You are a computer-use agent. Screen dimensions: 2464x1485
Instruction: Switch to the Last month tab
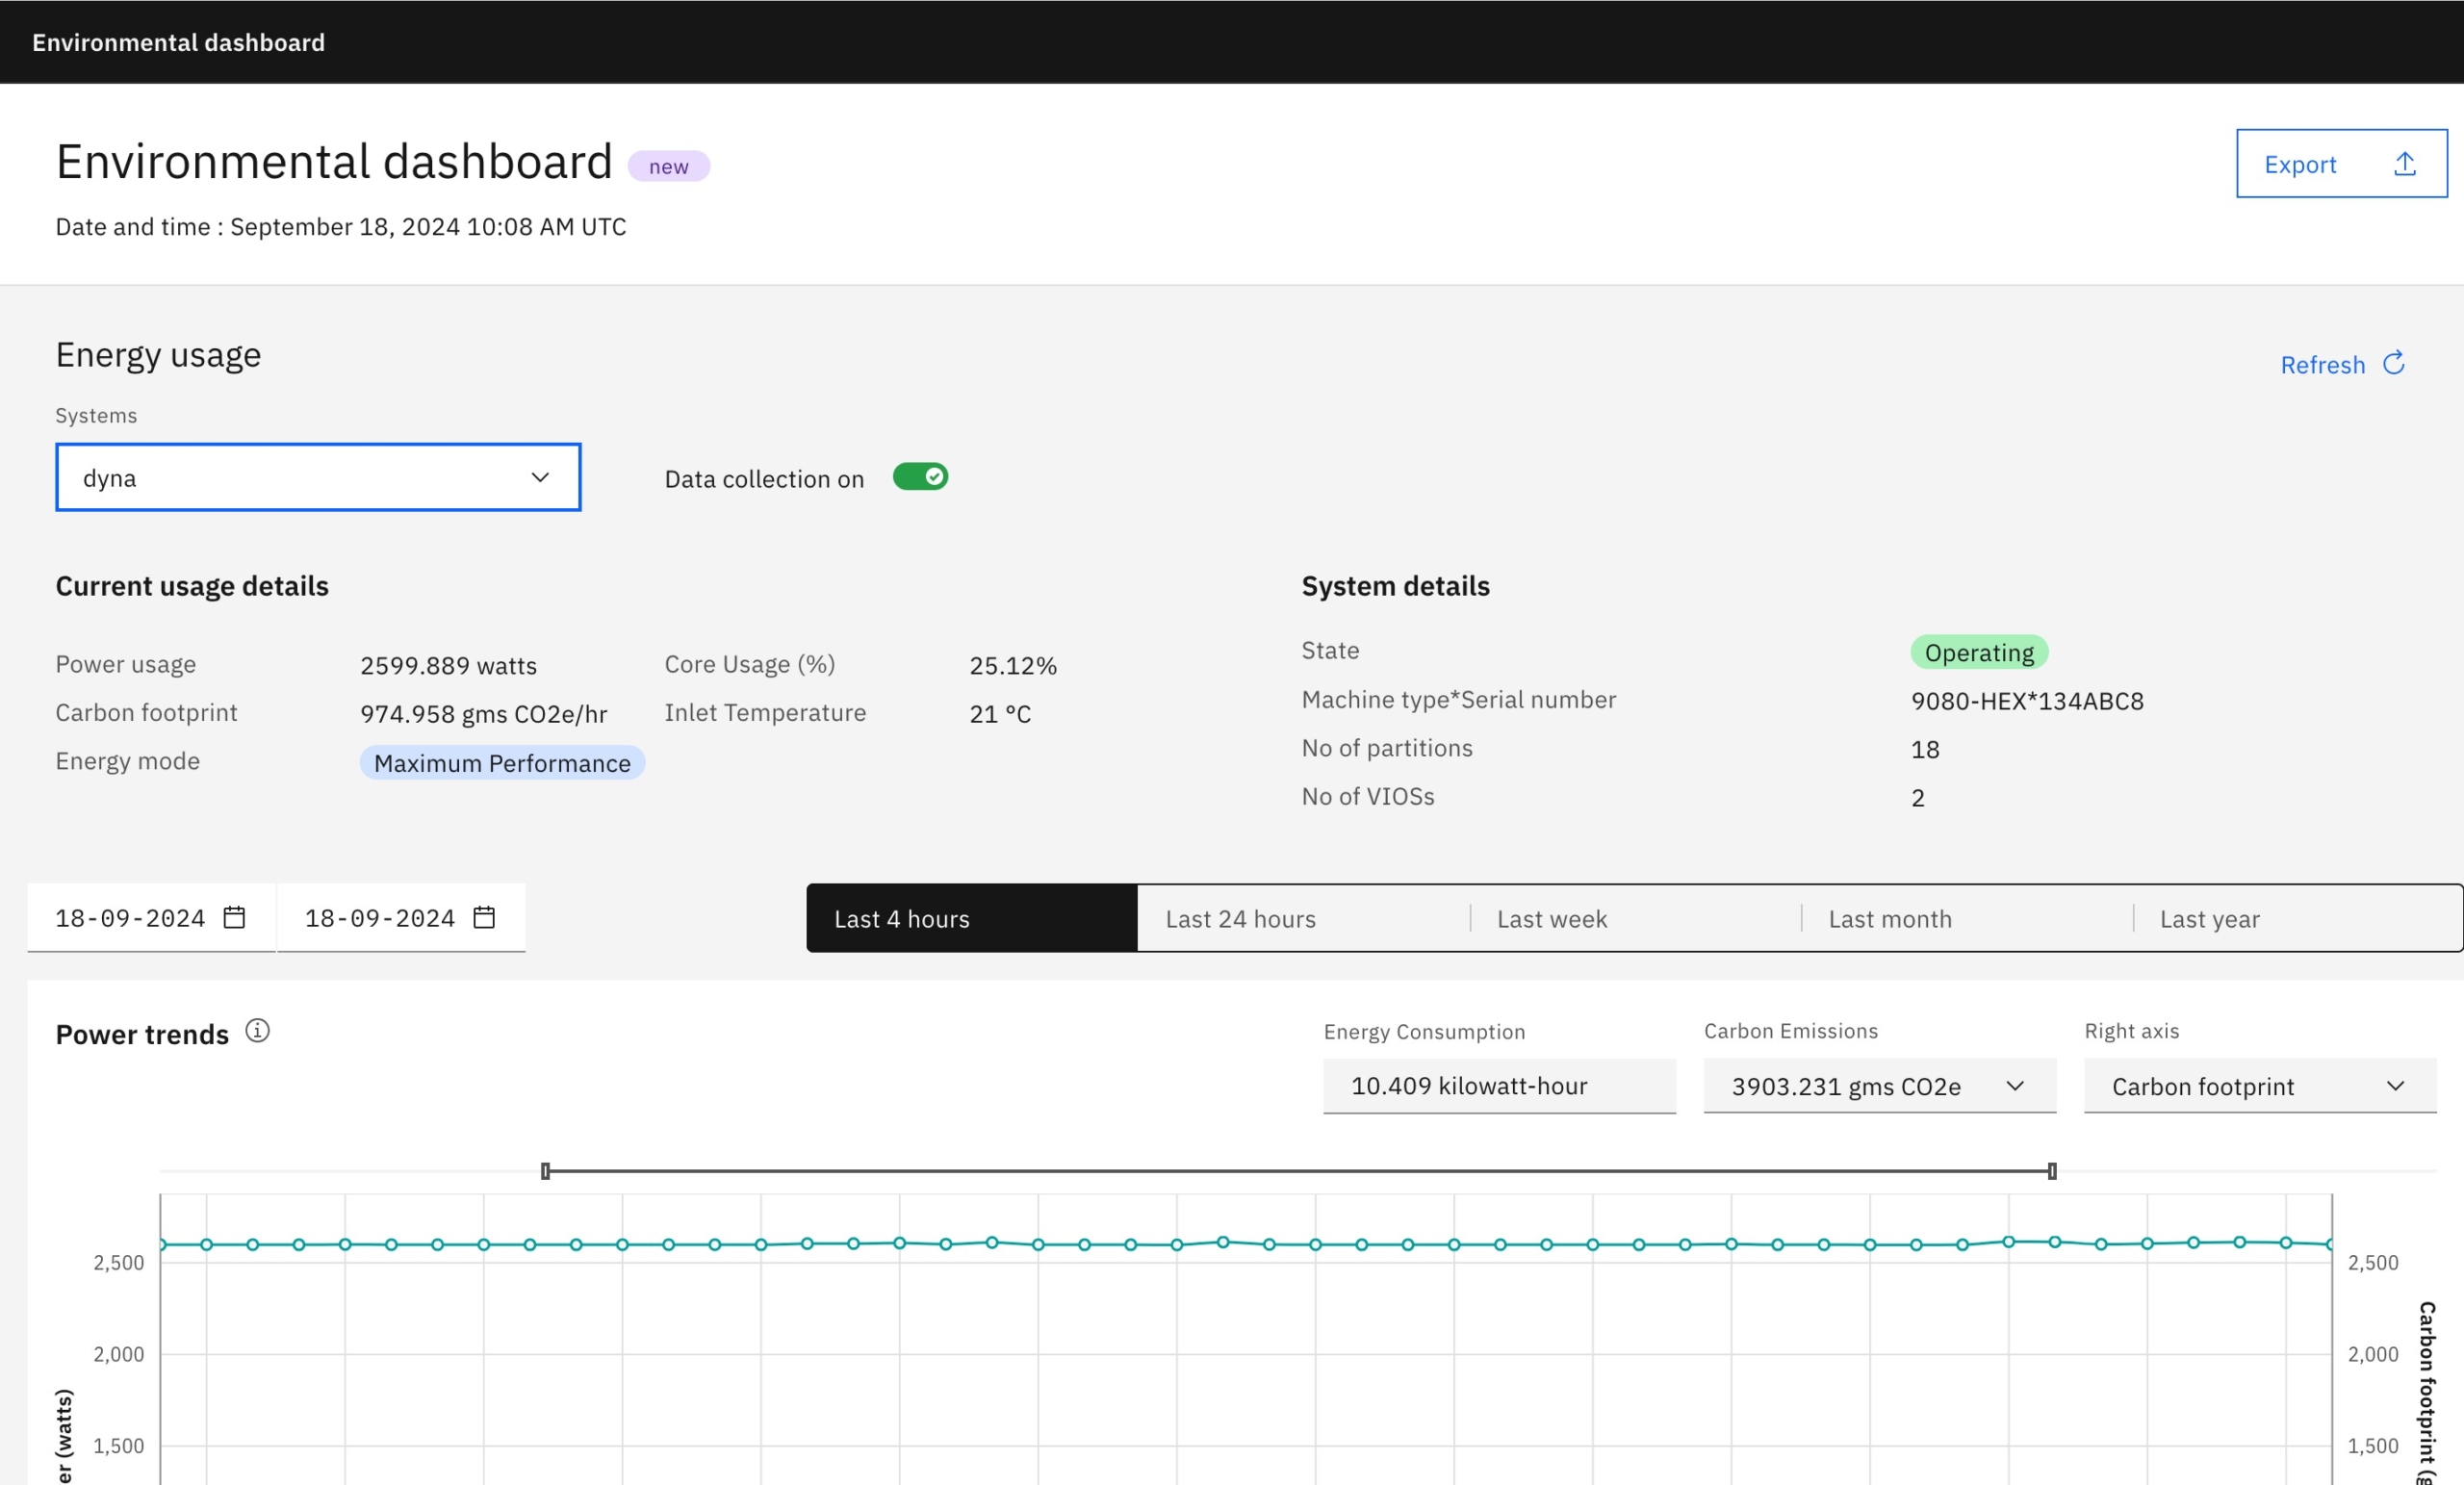click(1966, 918)
